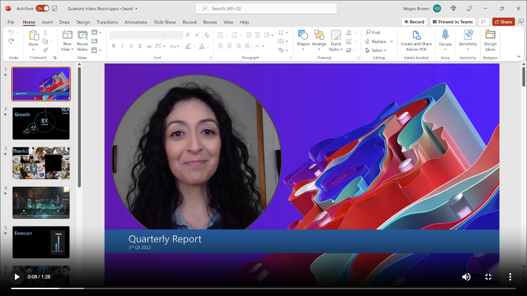Image resolution: width=527 pixels, height=296 pixels.
Task: Click the Paste clipboard icon
Action: point(33,36)
